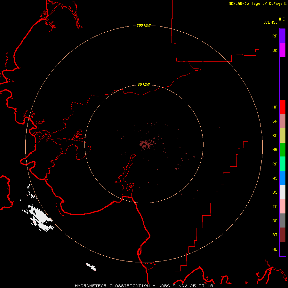The width and height of the screenshot is (288, 288).
Task: Select the yellow BD legend swatch
Action: 283,136
